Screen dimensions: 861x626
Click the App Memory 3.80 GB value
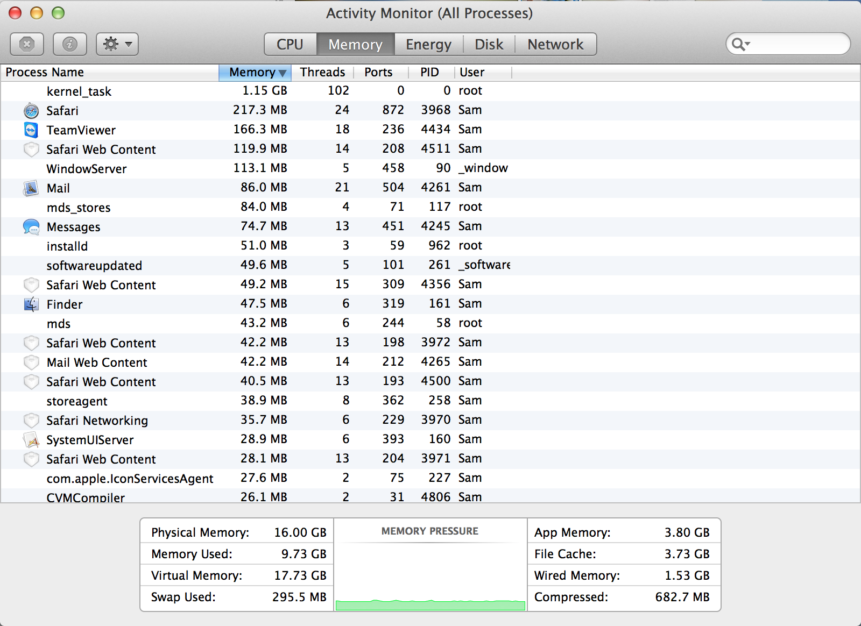coord(687,532)
